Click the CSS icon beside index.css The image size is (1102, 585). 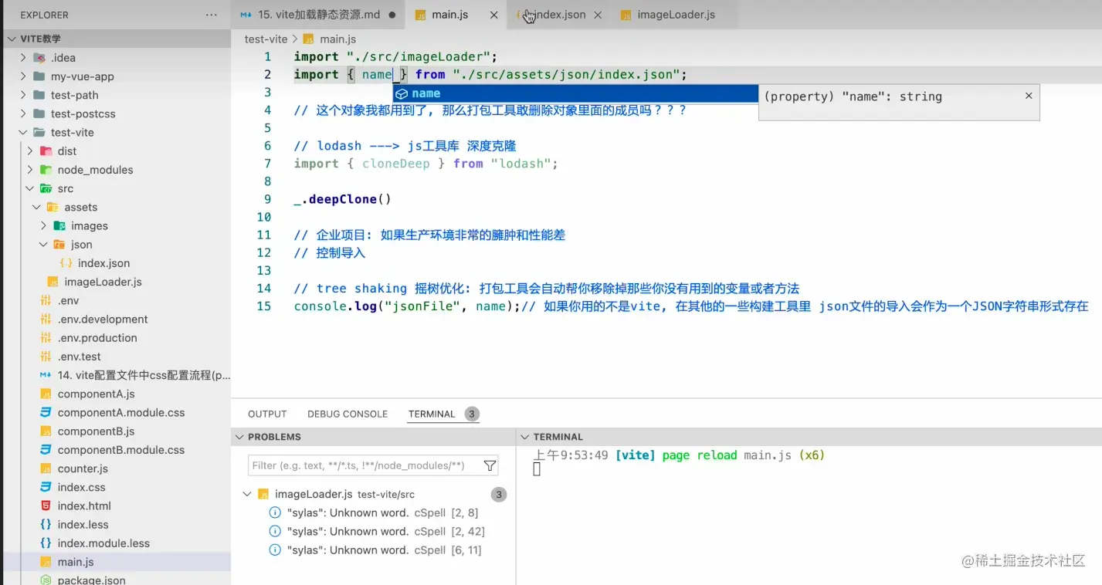point(45,488)
